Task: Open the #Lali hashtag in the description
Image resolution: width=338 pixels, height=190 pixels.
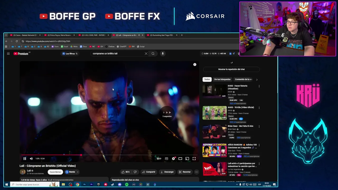Action: tap(50, 180)
